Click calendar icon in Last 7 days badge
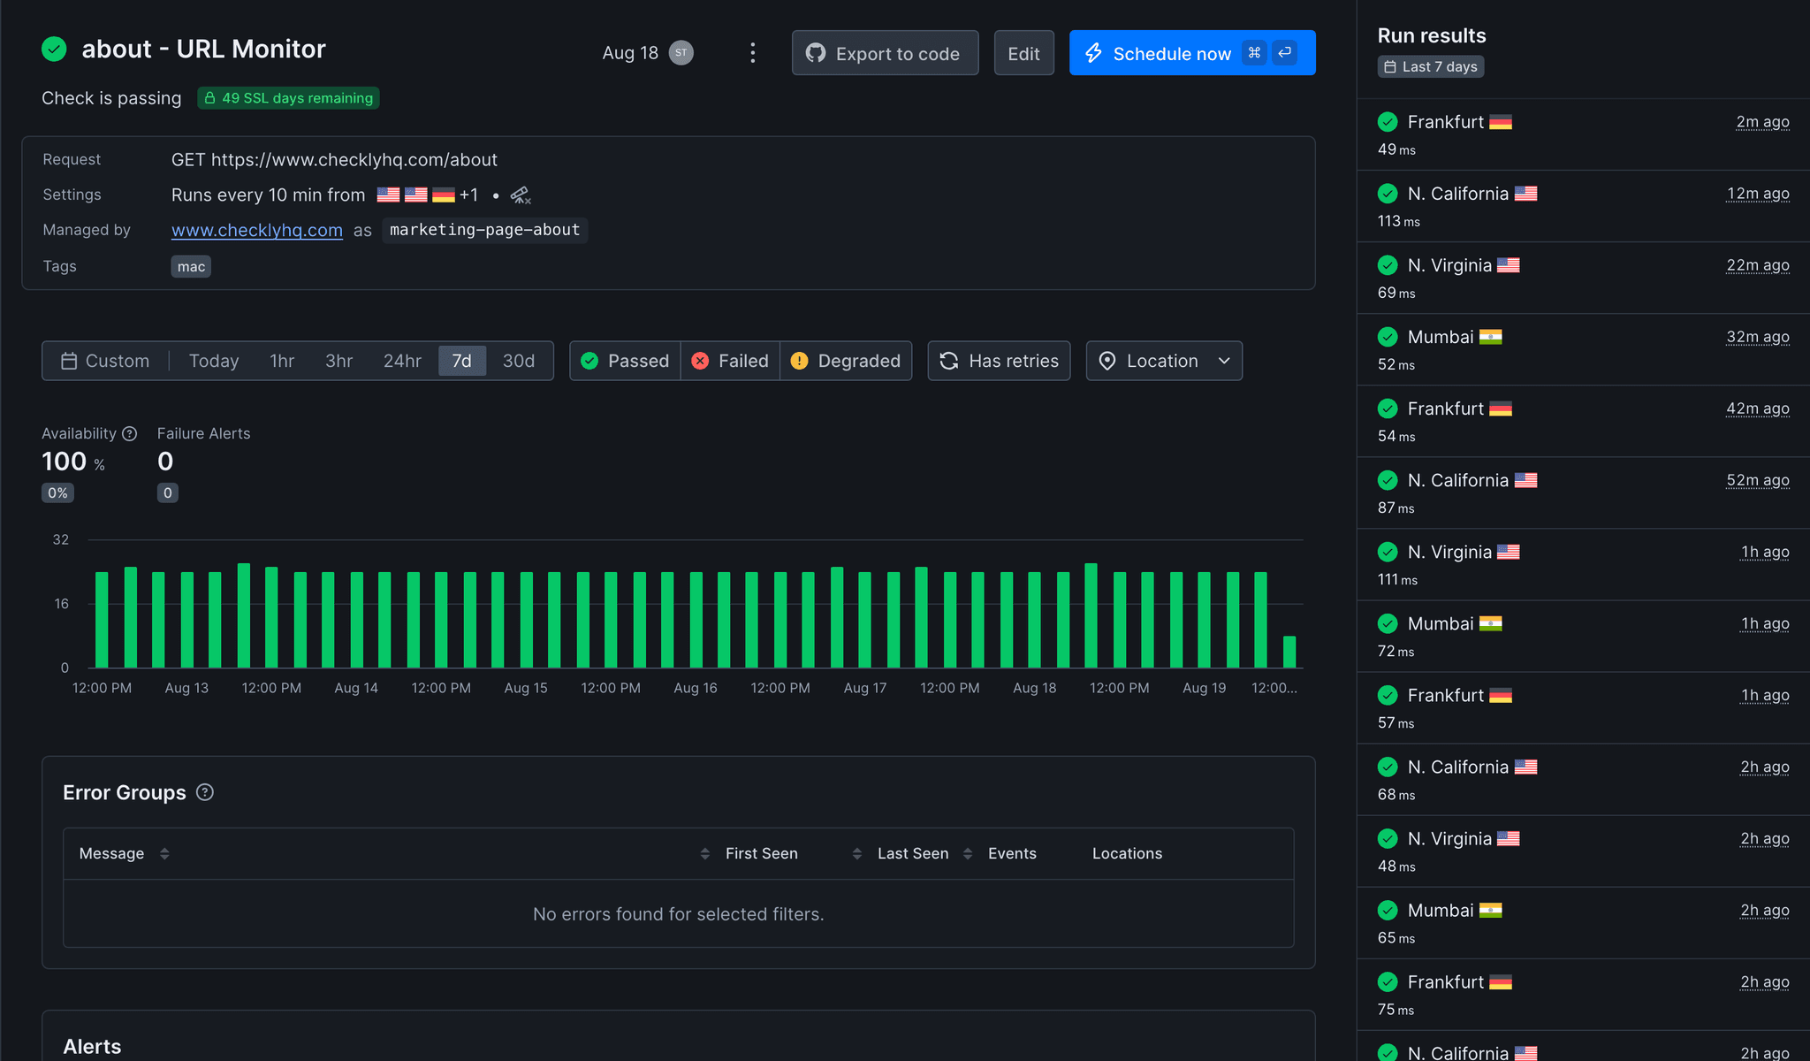The height and width of the screenshot is (1061, 1810). (1390, 67)
